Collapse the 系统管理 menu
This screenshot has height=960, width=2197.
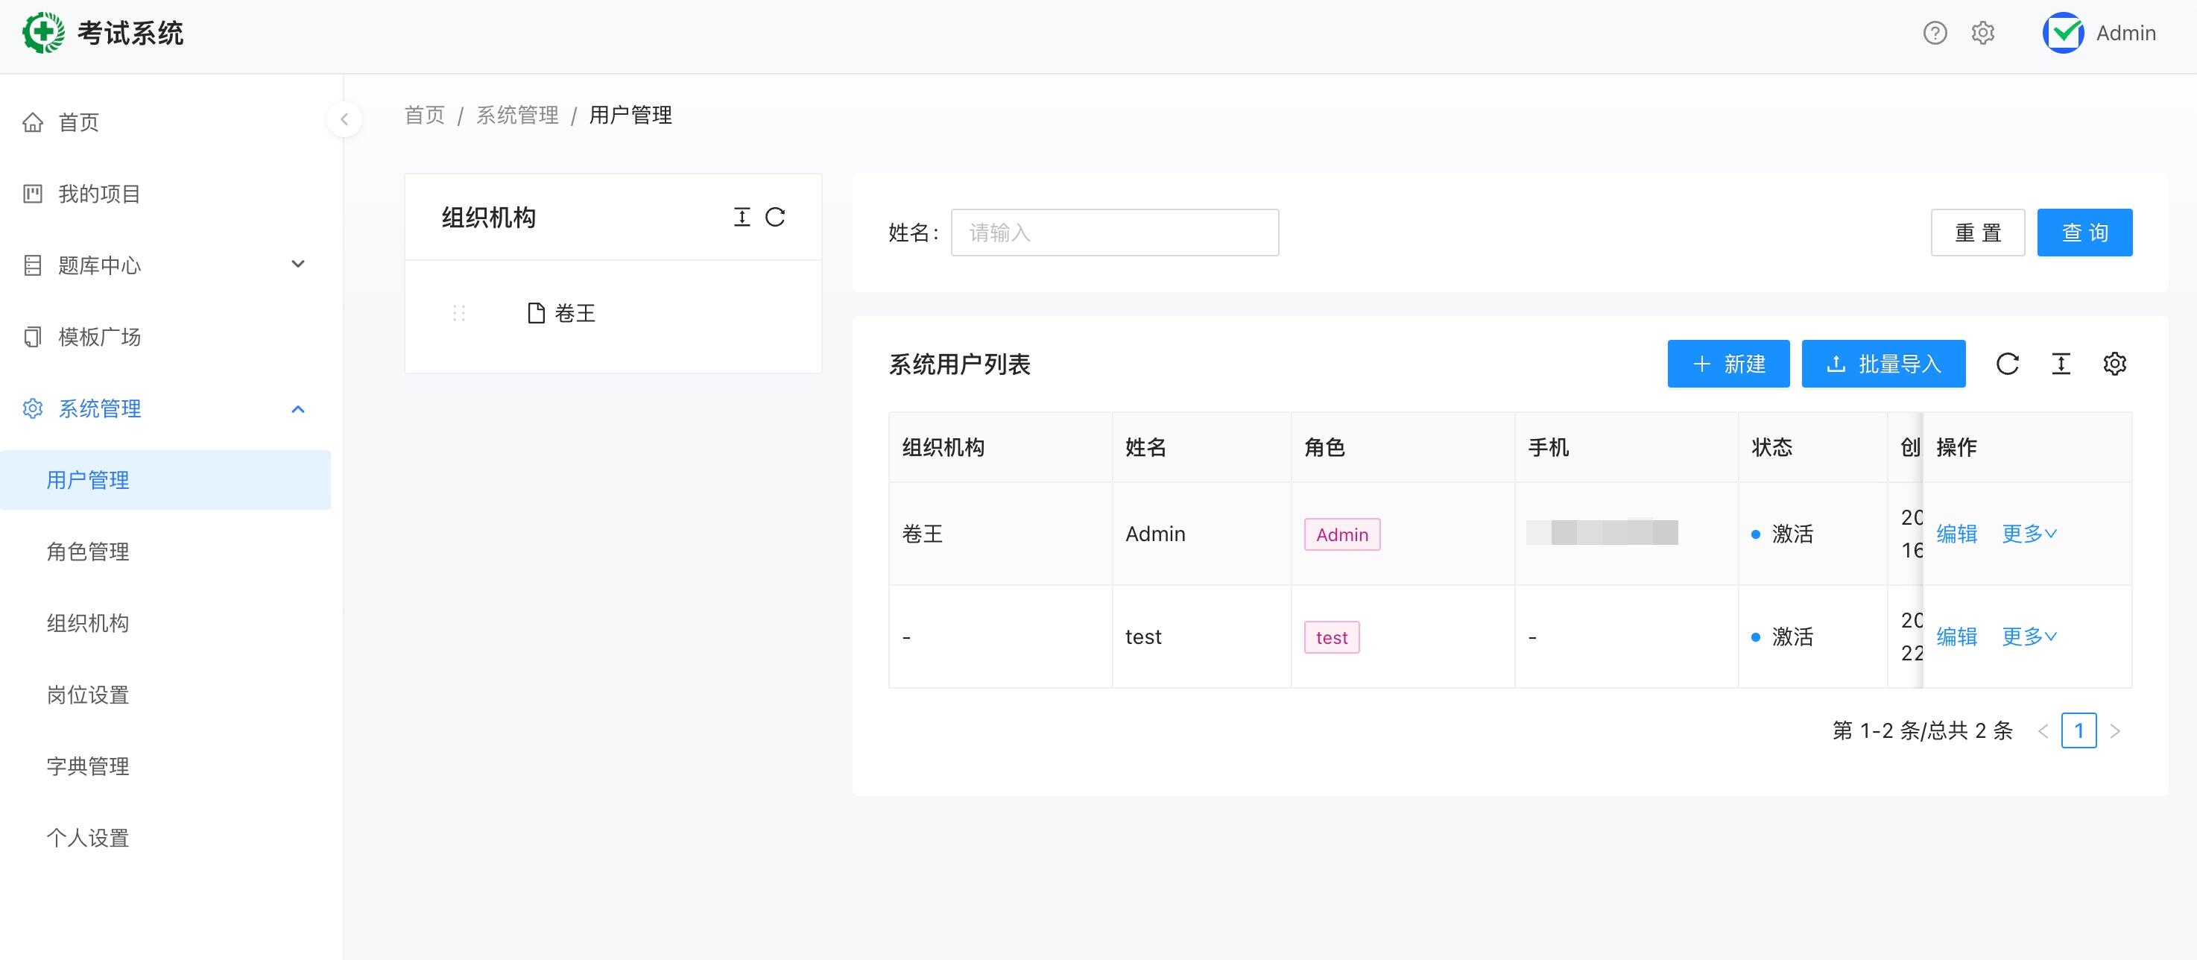[x=165, y=408]
